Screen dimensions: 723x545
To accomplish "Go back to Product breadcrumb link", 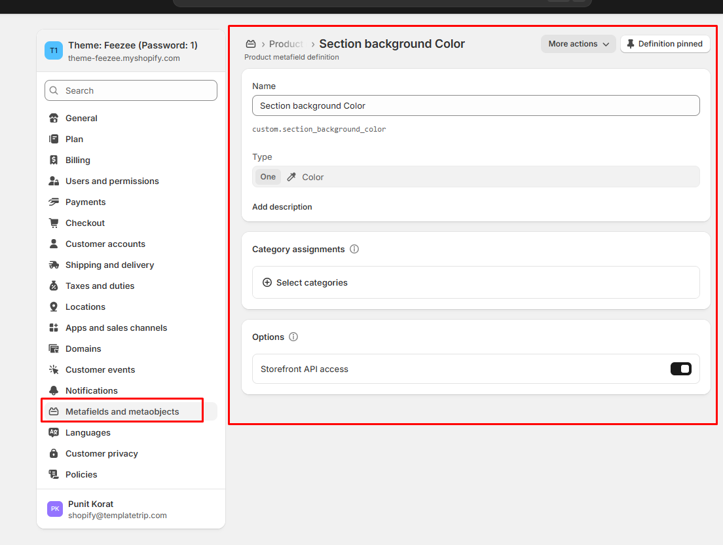I will pos(286,44).
